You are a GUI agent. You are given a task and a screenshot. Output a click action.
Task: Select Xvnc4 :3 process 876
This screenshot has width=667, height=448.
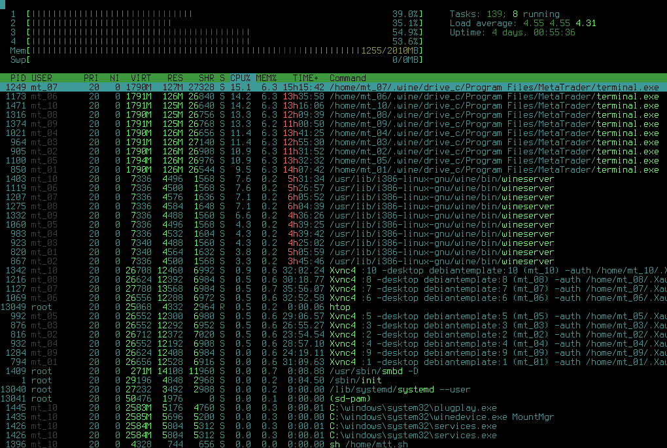333,325
